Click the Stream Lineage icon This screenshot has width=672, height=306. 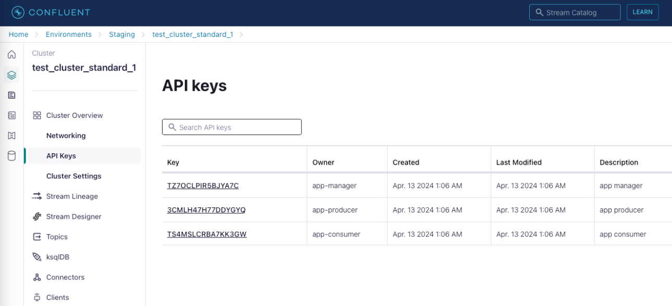37,196
